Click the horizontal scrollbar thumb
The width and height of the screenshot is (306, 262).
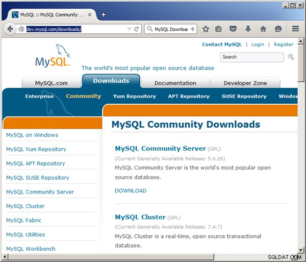[x=111, y=257]
